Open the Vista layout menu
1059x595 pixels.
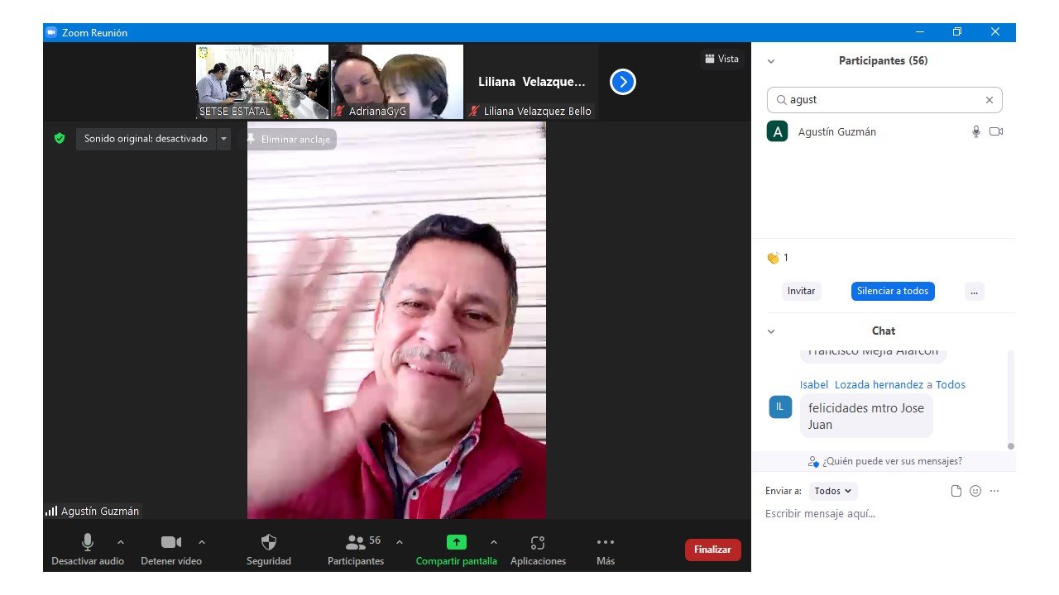click(x=721, y=59)
